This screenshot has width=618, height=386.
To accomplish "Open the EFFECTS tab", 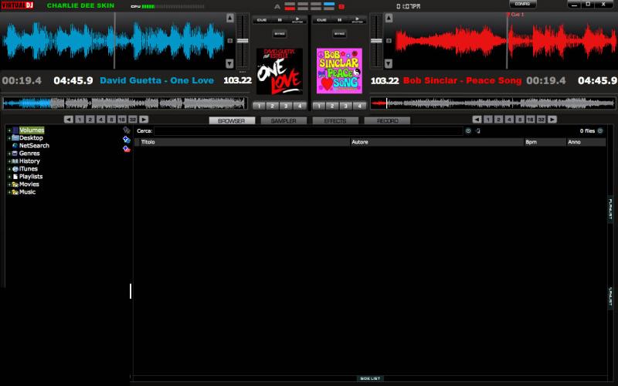I will 335,121.
